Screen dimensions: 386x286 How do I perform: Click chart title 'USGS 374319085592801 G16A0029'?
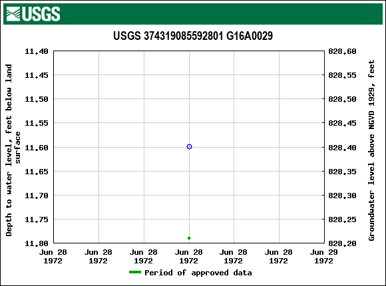[193, 36]
